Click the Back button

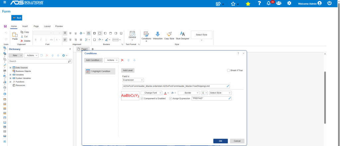coord(17,18)
